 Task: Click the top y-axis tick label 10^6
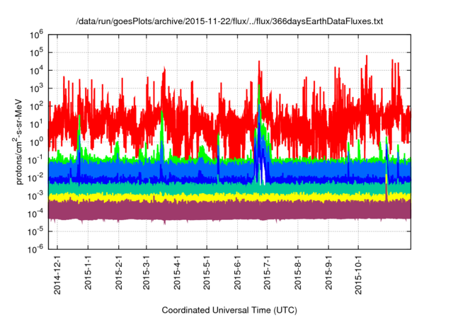37,33
